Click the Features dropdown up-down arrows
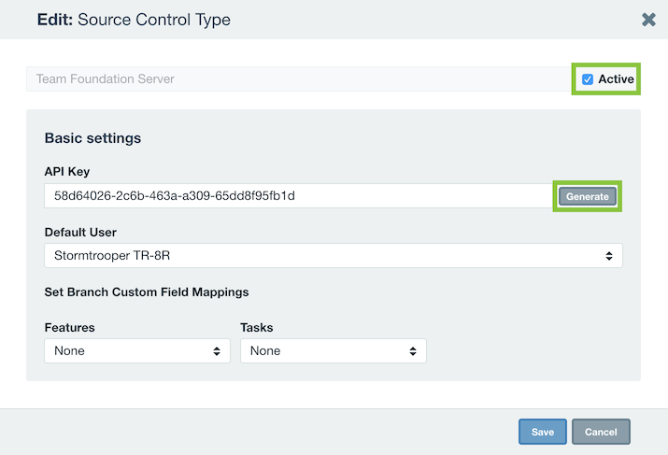Screen dimensions: 668x455 (217, 351)
